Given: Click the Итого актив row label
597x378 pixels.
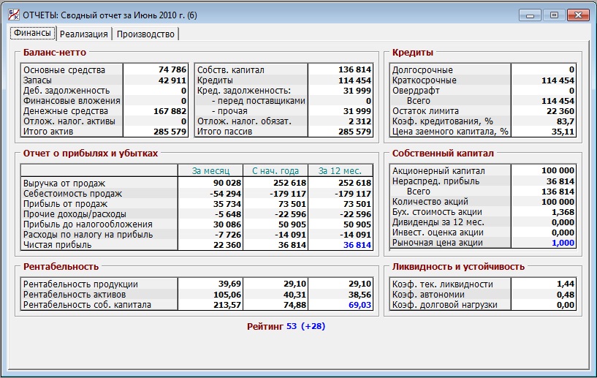Looking at the screenshot, I should [48, 132].
